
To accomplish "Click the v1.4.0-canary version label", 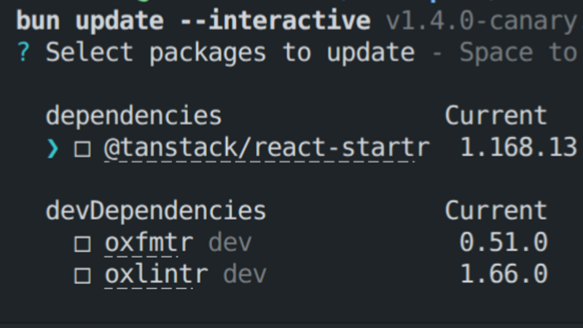I will [482, 22].
